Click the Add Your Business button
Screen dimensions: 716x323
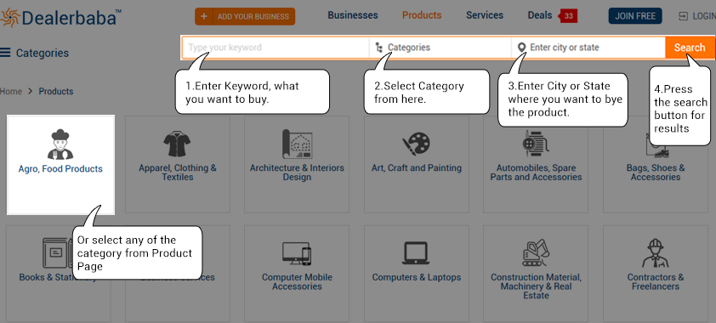click(245, 16)
